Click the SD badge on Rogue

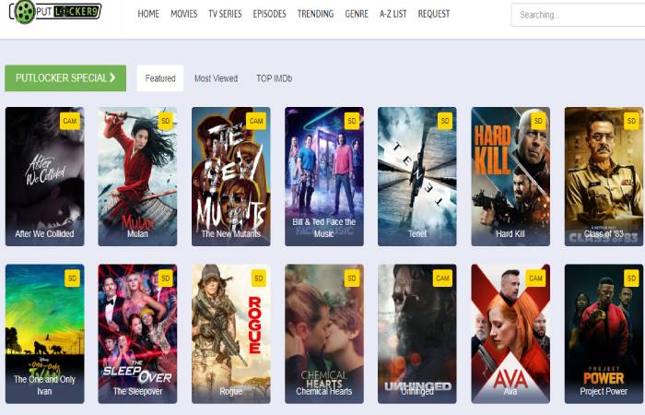point(258,279)
